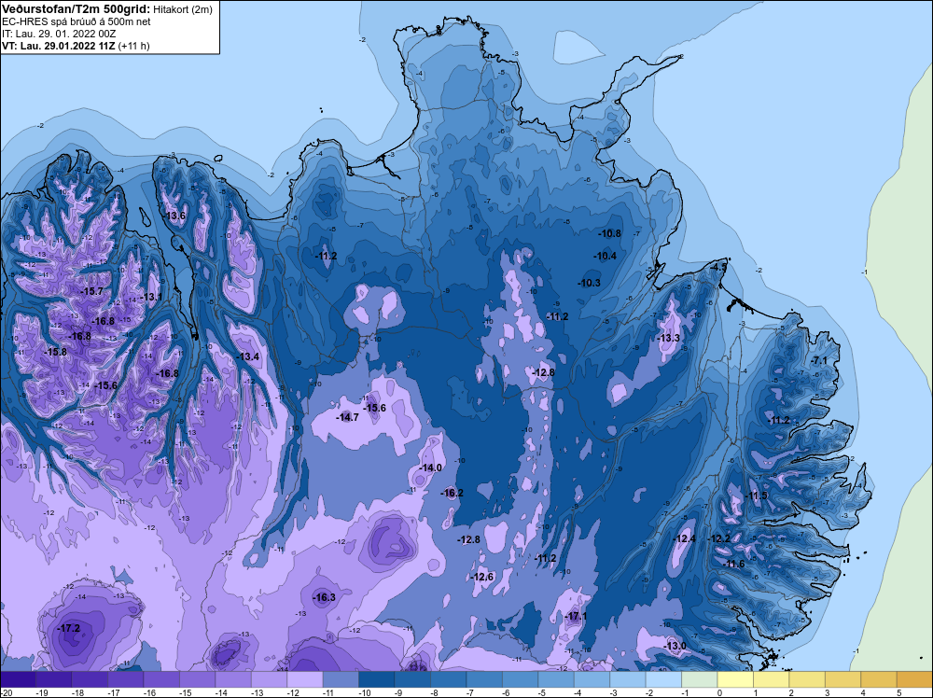Viewport: 933px width, 698px height.
Task: Click the -17.1 temperature value
Action: click(575, 616)
